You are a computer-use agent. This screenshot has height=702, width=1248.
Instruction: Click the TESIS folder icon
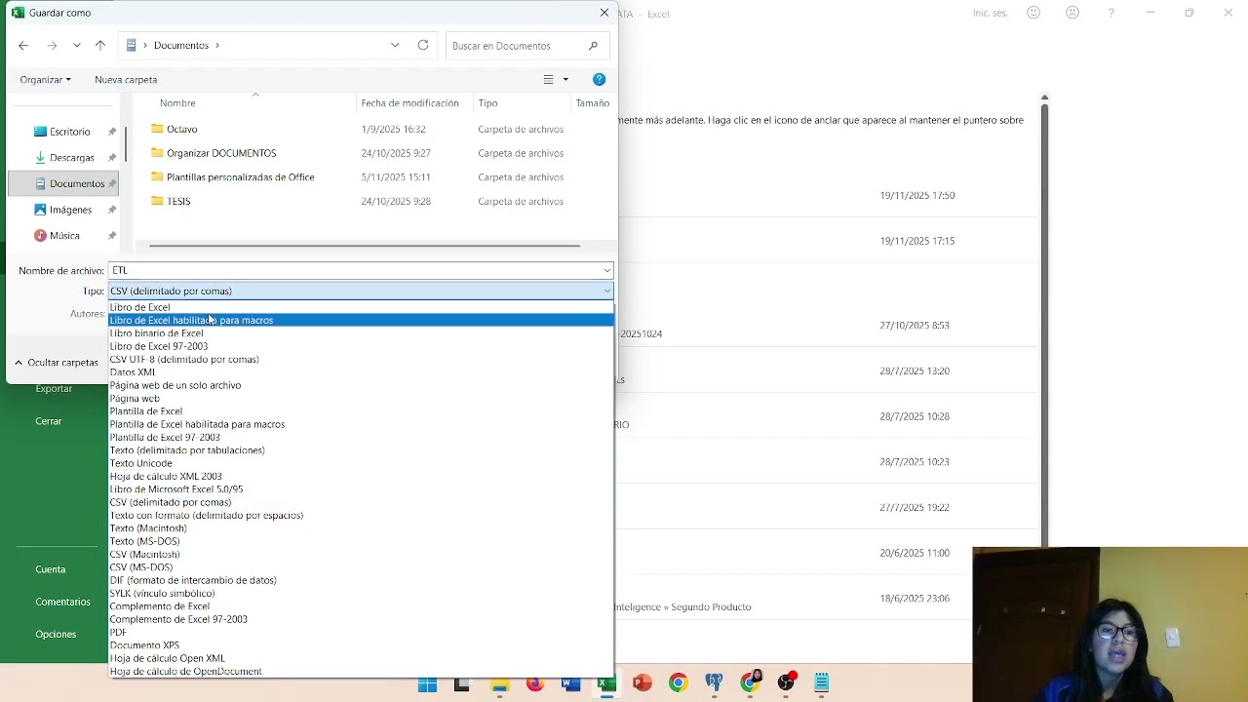point(157,201)
